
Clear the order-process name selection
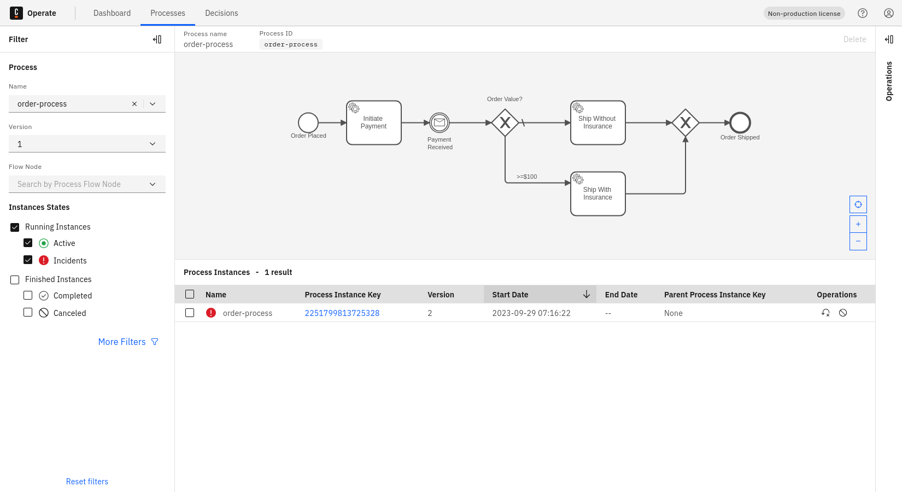(134, 104)
